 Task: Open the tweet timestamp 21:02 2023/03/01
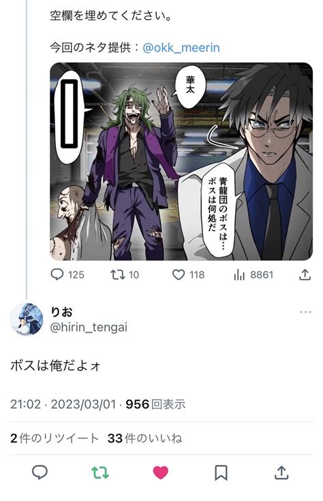tap(63, 404)
